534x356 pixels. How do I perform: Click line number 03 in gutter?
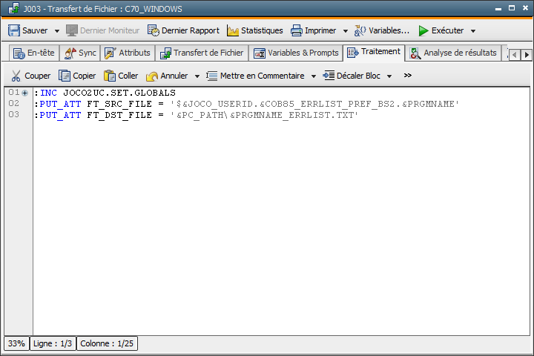point(14,114)
